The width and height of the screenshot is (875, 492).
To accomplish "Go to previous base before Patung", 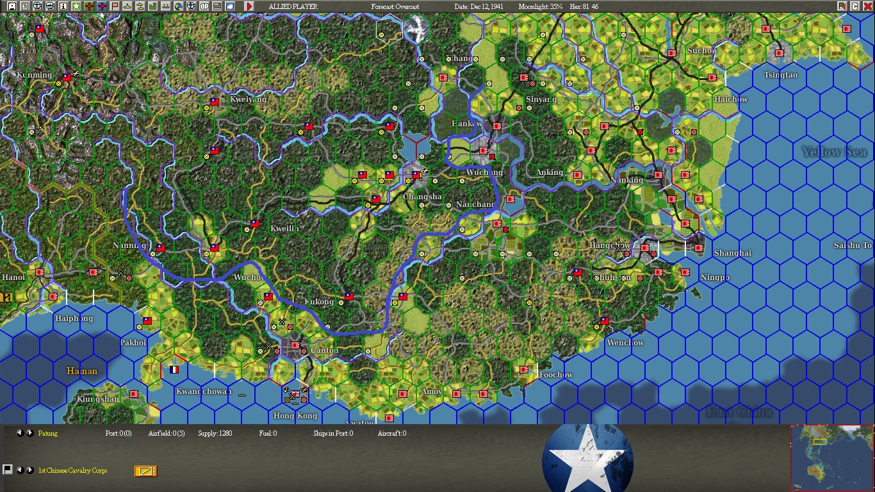I will (x=20, y=433).
